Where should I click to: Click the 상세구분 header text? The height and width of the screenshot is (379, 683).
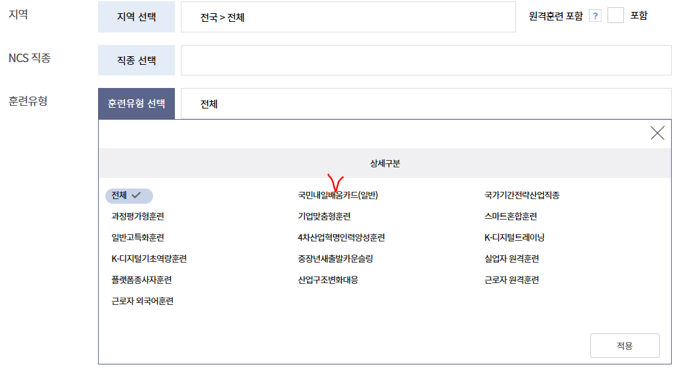[x=385, y=163]
